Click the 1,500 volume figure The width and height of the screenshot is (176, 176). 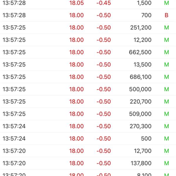coord(144,3)
